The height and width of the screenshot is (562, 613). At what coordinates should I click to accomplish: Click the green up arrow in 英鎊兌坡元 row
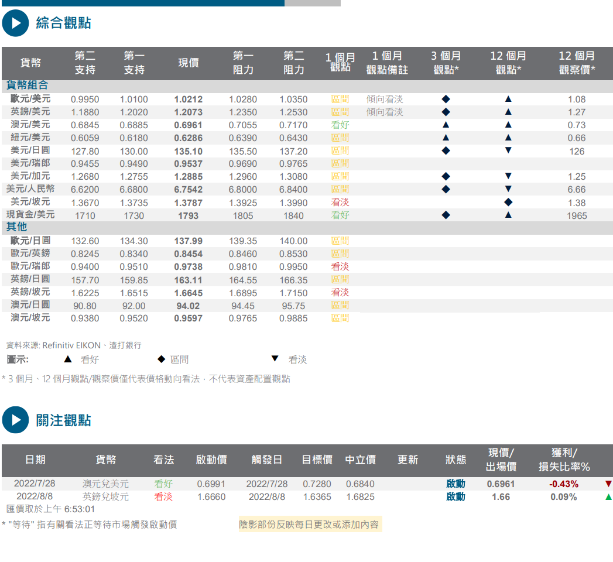(x=608, y=497)
